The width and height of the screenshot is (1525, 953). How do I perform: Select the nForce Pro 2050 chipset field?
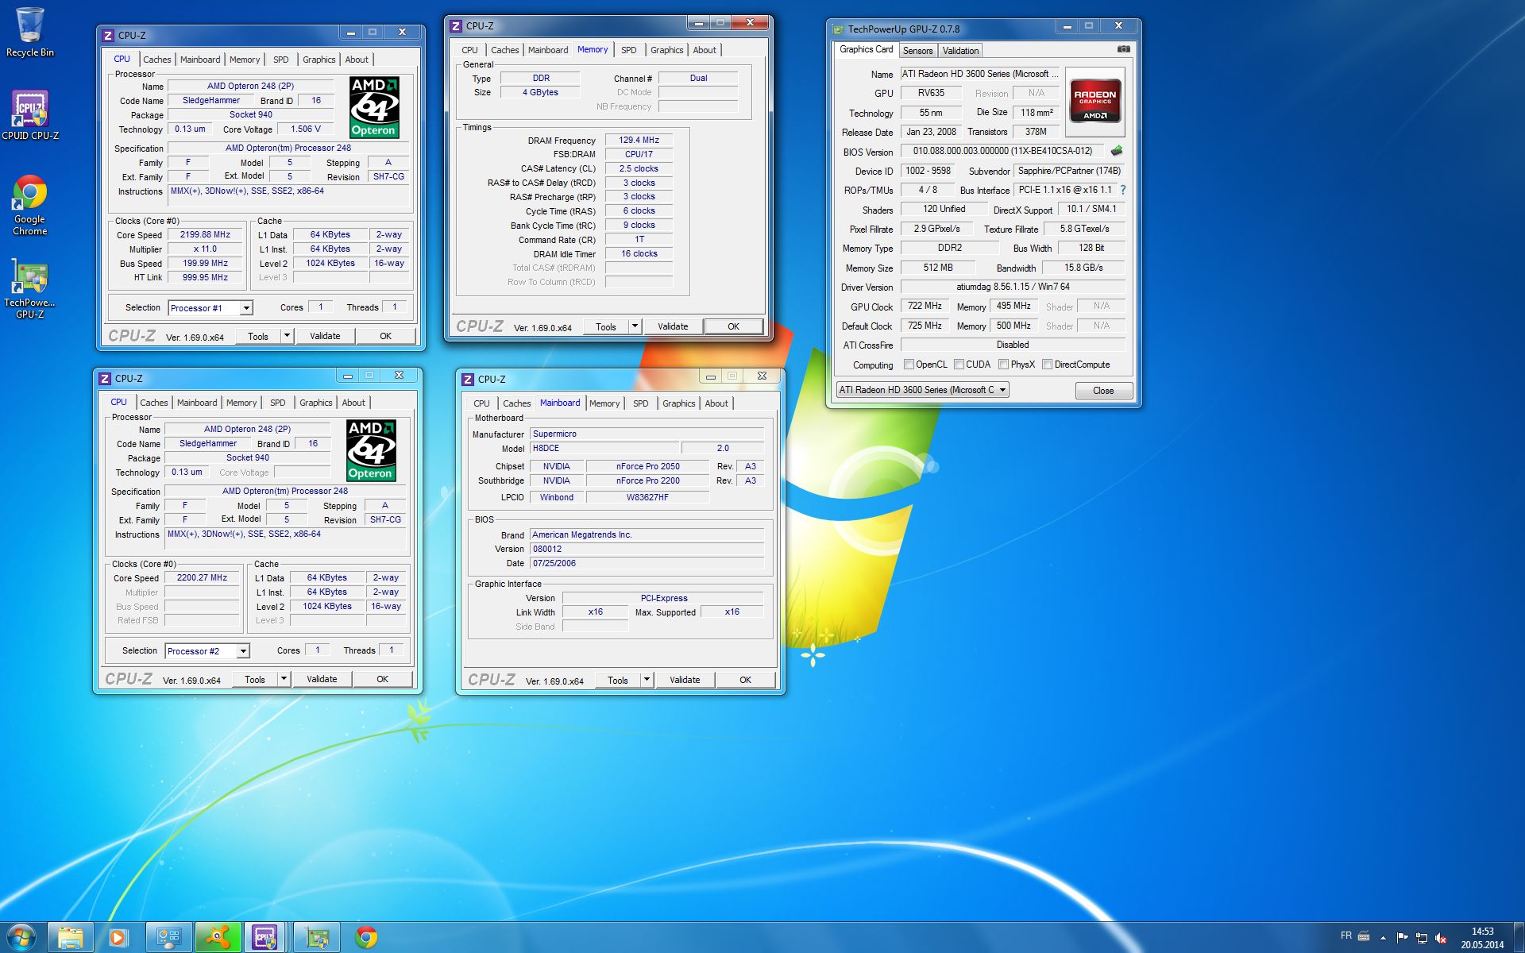pos(648,467)
